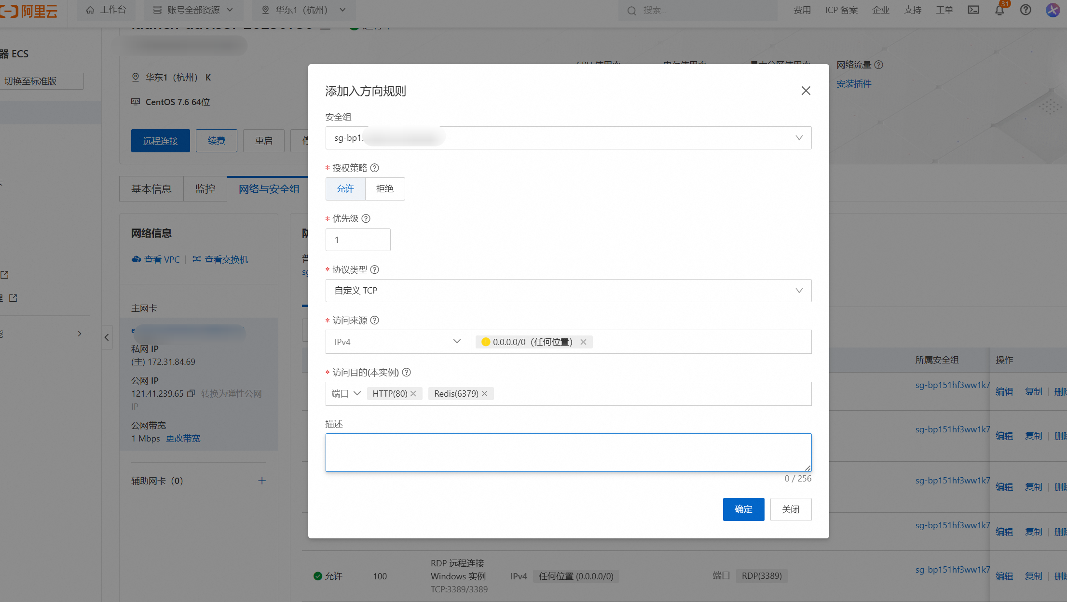The image size is (1067, 602).
Task: Open the IPv4 source type dropdown
Action: click(398, 342)
